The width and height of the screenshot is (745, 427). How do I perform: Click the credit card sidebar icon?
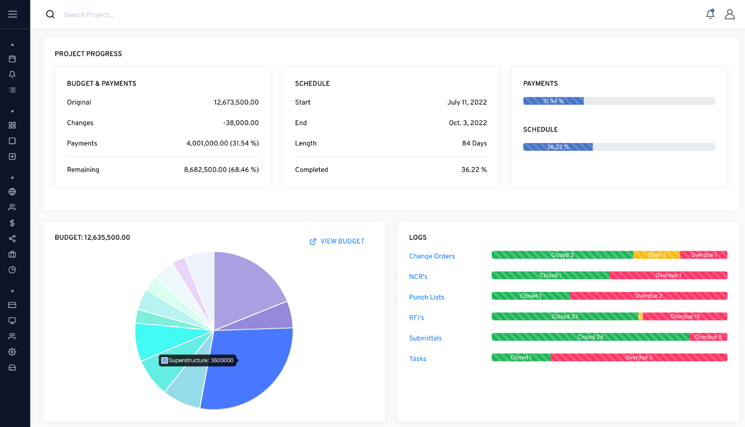coord(12,305)
